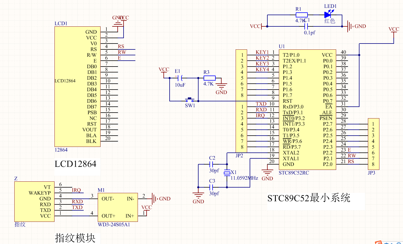
Task: Click the 10uF capacitor value text
Action: (180, 85)
